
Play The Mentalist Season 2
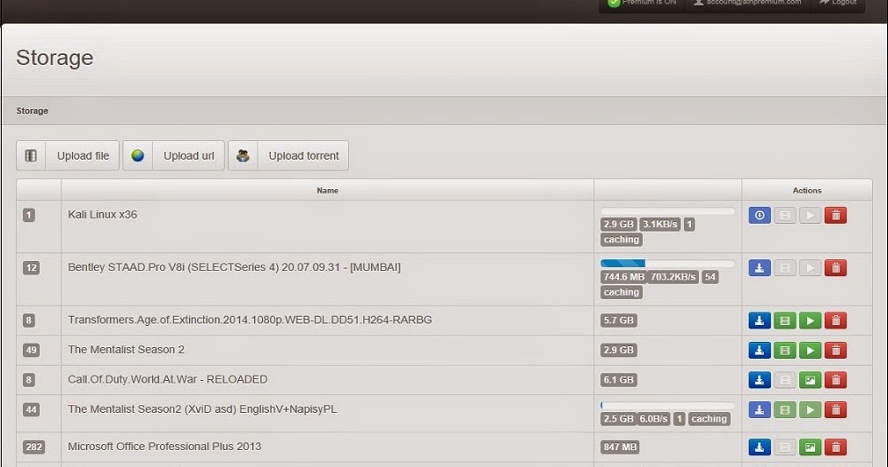811,351
